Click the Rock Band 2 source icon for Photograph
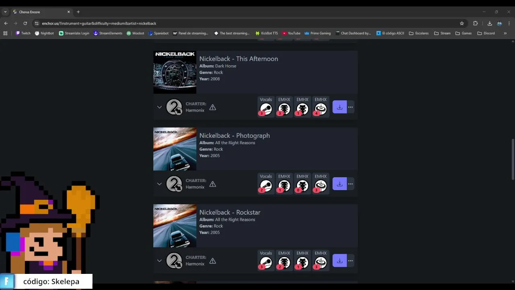Screen dimensions: 515x290 [x=174, y=184]
